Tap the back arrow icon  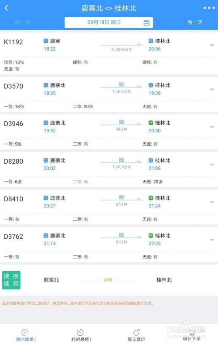pyautogui.click(x=7, y=8)
